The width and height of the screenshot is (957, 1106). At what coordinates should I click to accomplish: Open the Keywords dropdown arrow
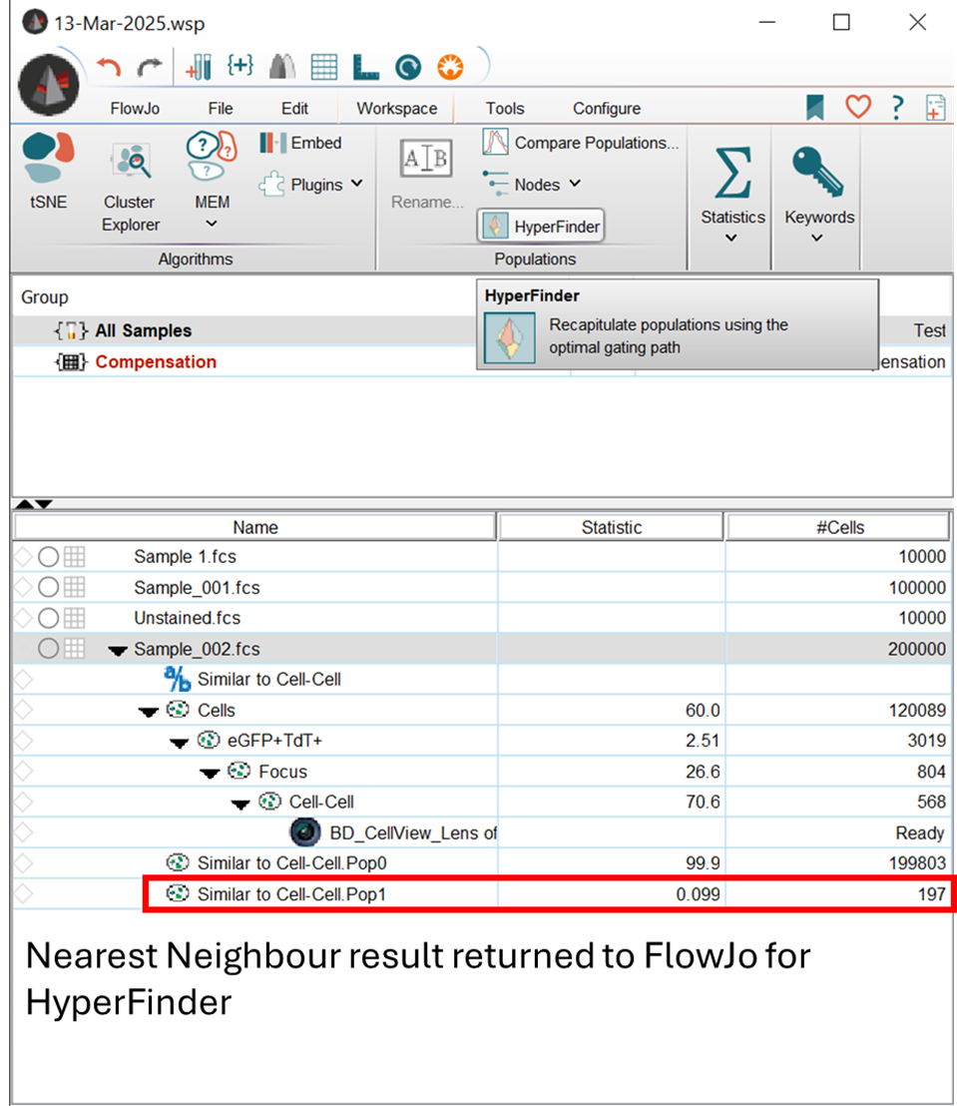816,238
